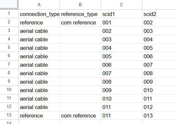Select row 10 header
Screen dimensions: 176x124
pos(9,90)
